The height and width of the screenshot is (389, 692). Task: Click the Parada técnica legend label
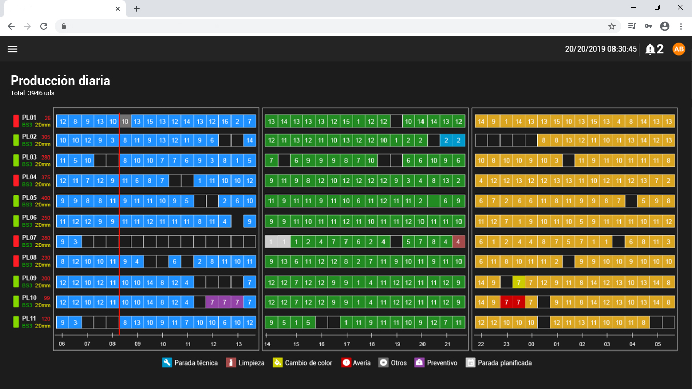tap(196, 363)
